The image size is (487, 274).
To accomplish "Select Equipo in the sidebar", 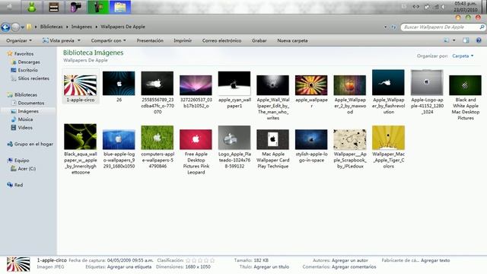I will click(x=21, y=161).
